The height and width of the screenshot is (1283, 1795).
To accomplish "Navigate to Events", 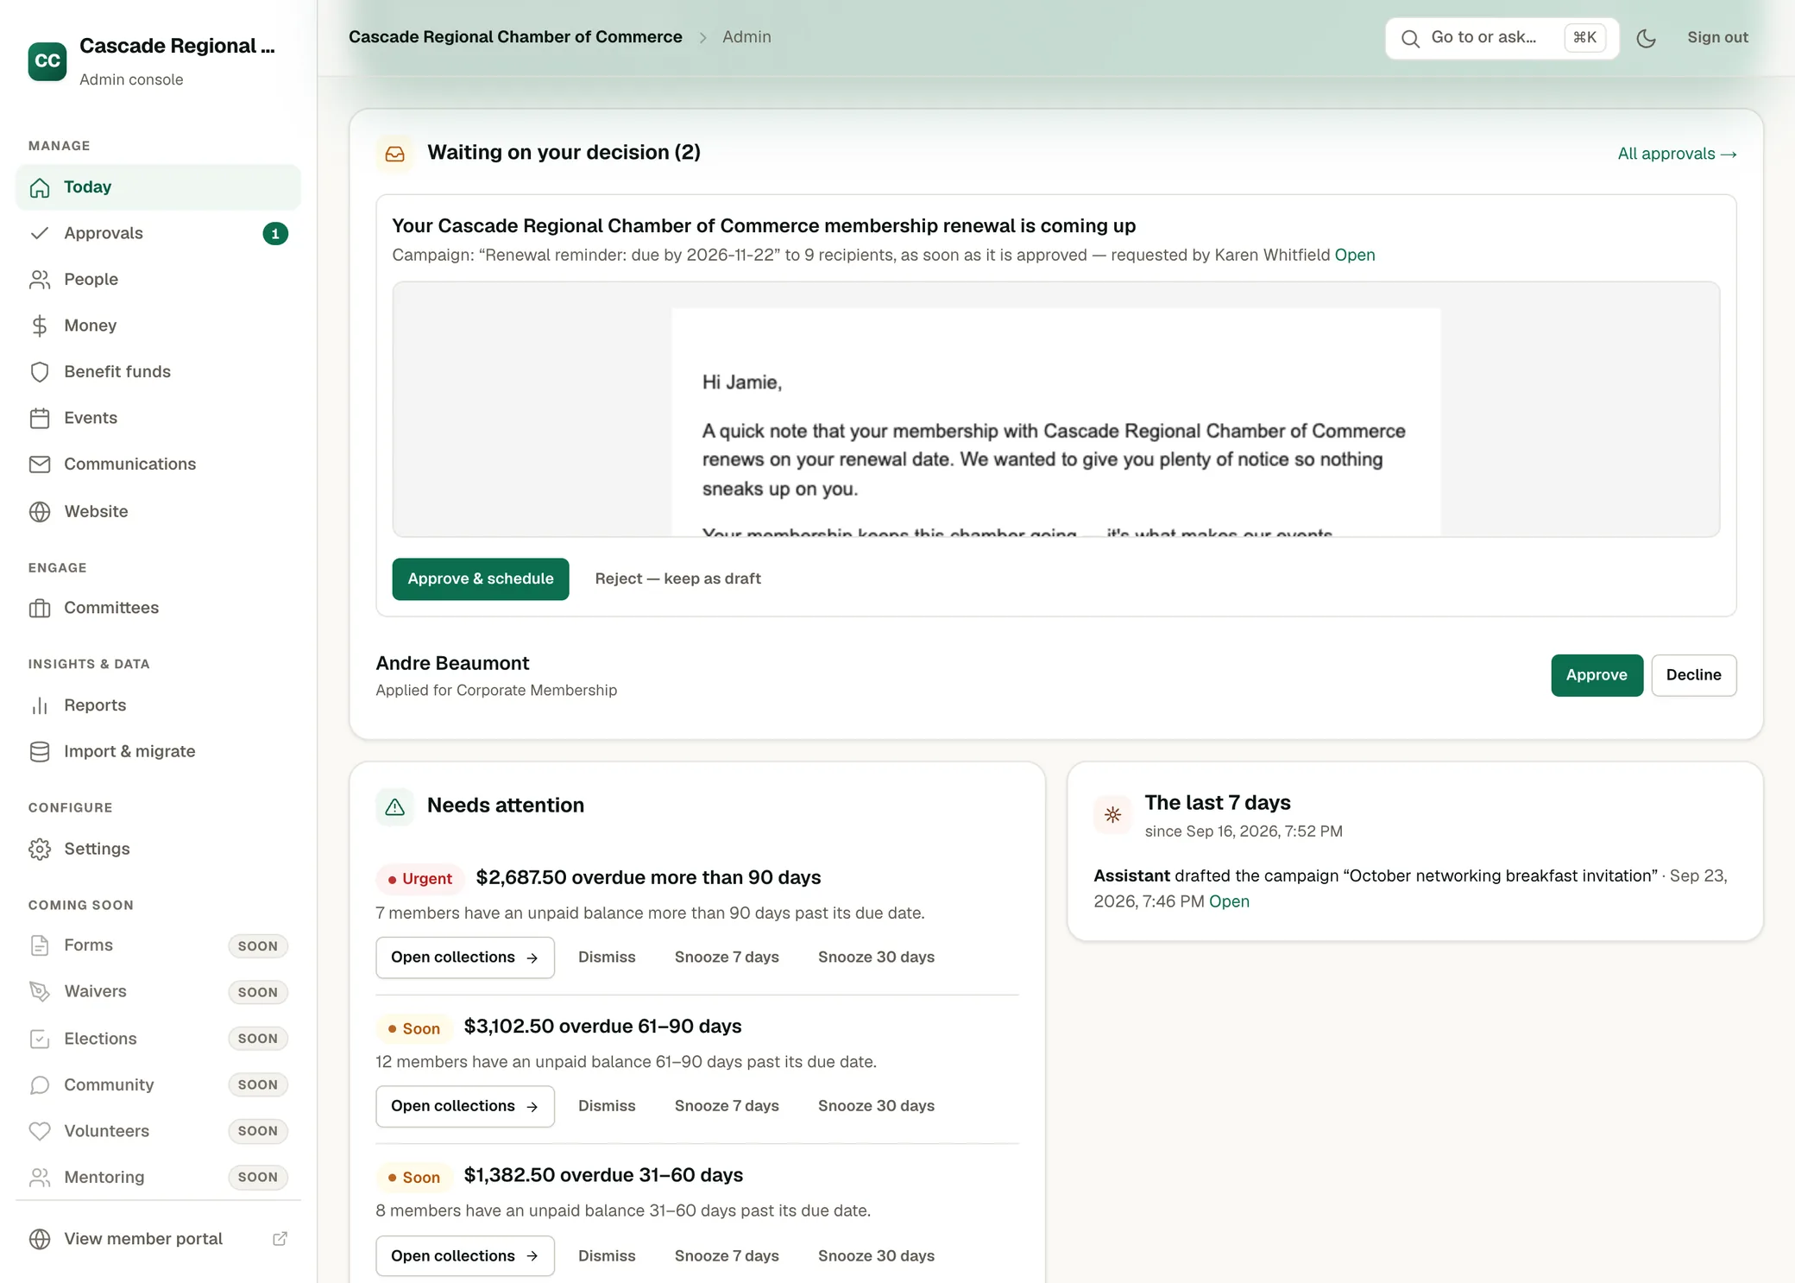I will coord(158,418).
